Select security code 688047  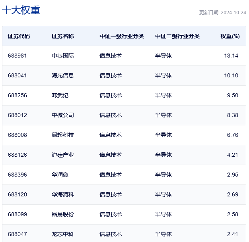17,234
